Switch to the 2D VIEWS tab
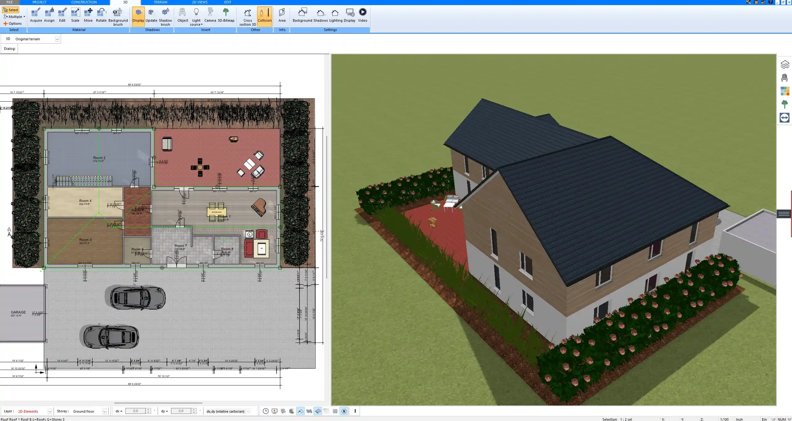The height and width of the screenshot is (421, 792). point(200,2)
